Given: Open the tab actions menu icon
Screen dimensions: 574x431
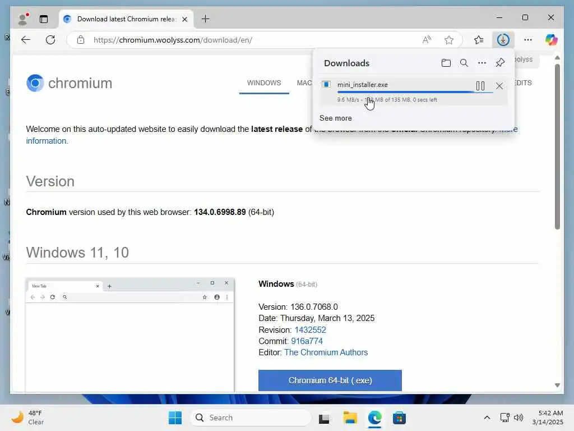Looking at the screenshot, I should (44, 19).
